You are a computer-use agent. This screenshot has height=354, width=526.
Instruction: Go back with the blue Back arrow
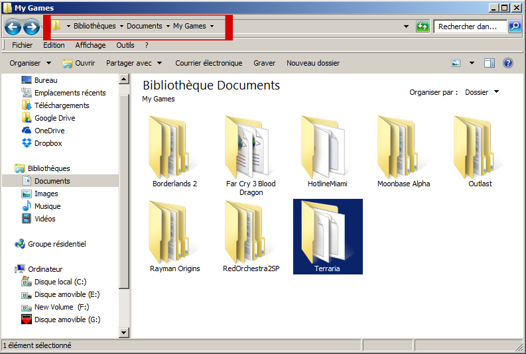coord(13,27)
